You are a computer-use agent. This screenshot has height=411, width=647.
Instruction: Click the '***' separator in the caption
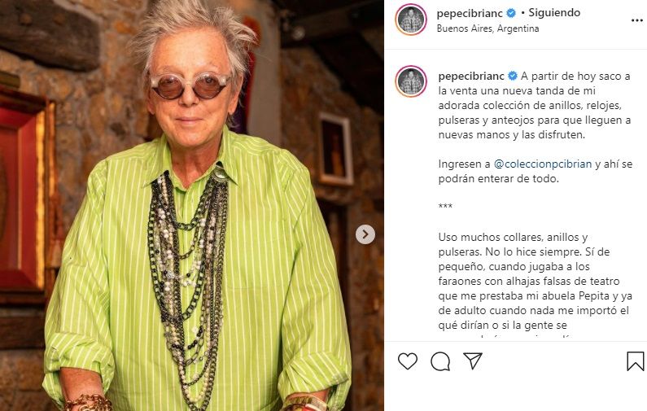coord(445,206)
